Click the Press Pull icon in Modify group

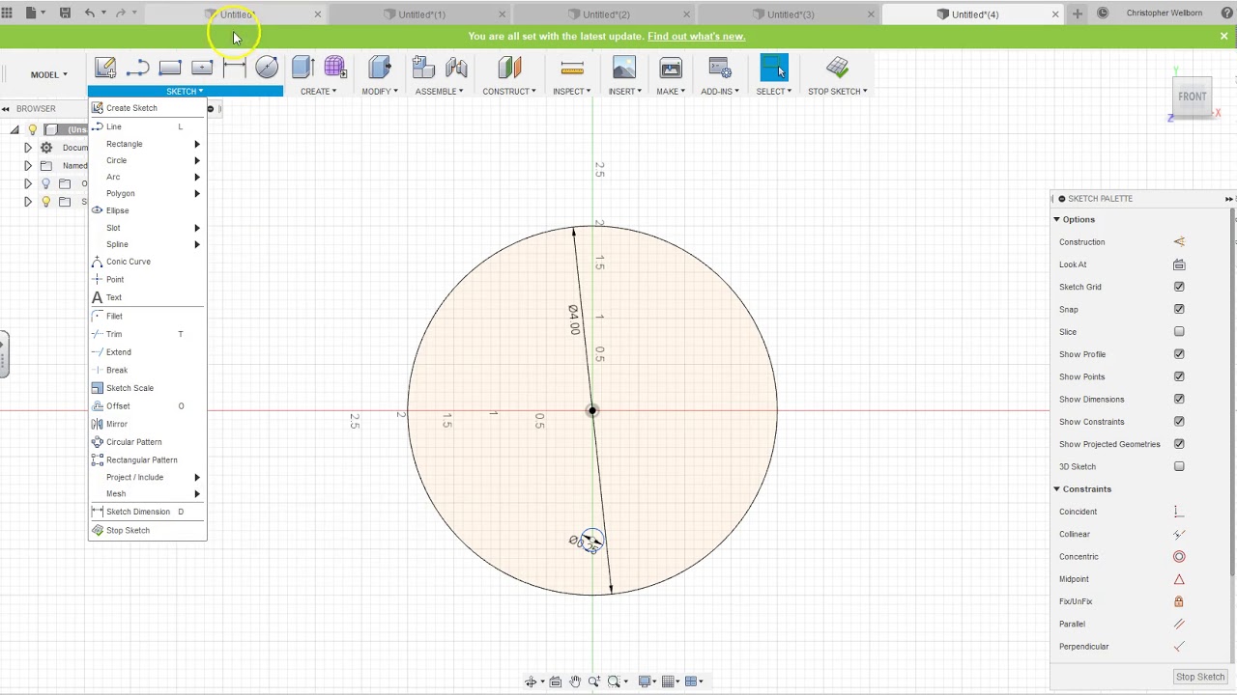[379, 68]
